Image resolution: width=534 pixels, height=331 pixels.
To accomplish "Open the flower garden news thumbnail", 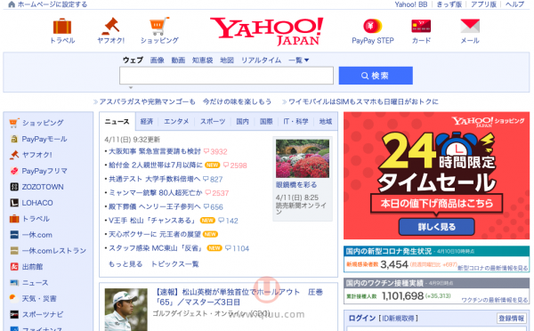I will tap(303, 158).
